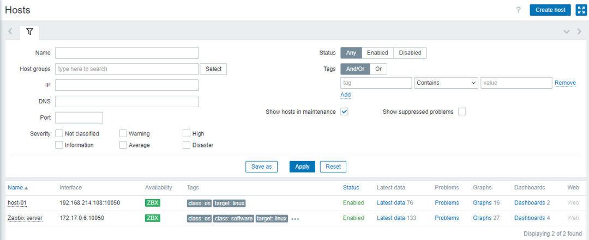Select the Enabled status option
The image size is (589, 240).
click(x=377, y=53)
